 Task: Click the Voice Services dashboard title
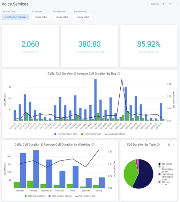[x=15, y=4]
